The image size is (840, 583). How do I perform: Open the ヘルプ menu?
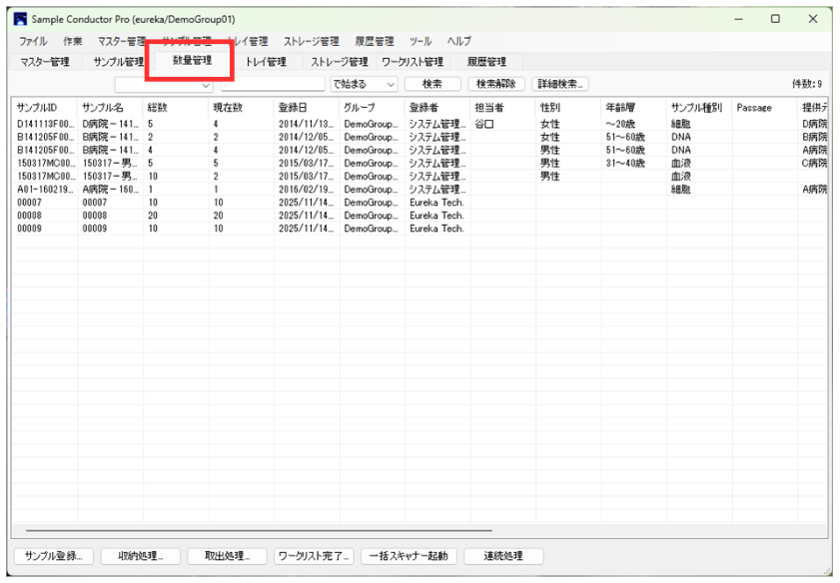(458, 41)
